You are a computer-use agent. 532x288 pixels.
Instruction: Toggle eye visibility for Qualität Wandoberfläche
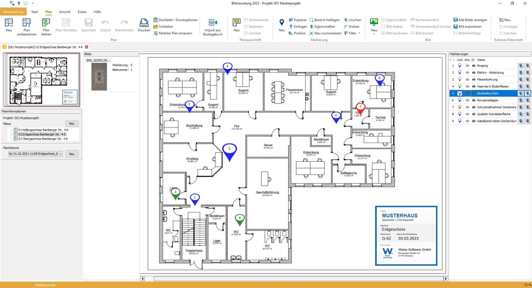[467, 114]
